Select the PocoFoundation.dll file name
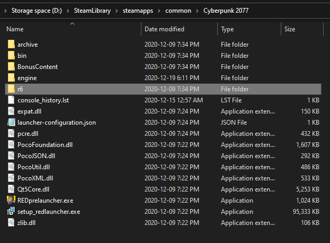Image resolution: width=330 pixels, height=243 pixels. coord(45,145)
